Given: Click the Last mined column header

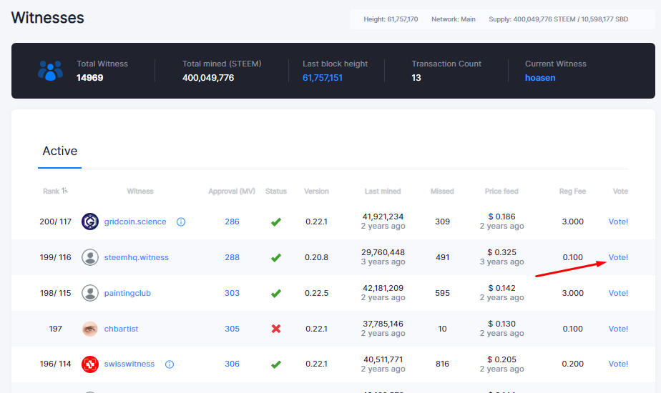Looking at the screenshot, I should [x=383, y=191].
